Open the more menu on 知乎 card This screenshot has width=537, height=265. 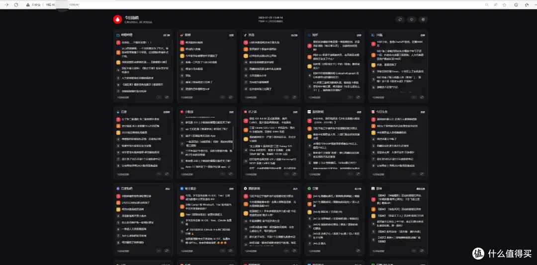(x=350, y=97)
